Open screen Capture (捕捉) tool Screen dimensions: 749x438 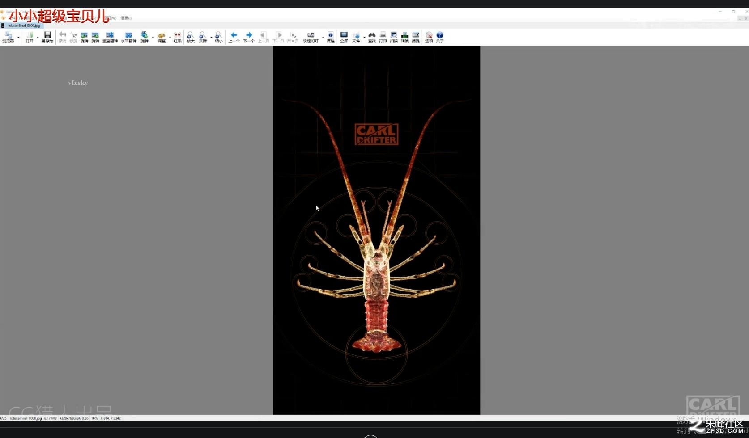(x=416, y=37)
